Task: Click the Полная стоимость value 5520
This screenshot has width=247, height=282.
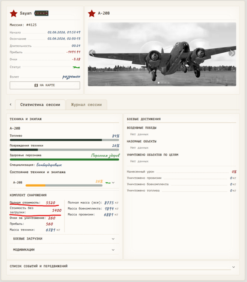Action: click(50, 203)
